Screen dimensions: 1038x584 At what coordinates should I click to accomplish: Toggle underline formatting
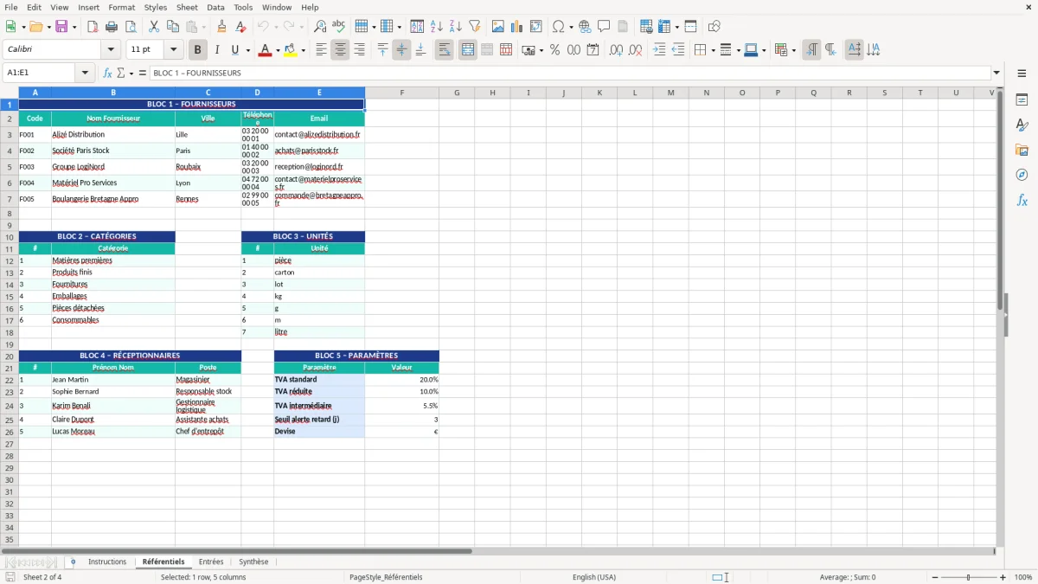pos(234,50)
